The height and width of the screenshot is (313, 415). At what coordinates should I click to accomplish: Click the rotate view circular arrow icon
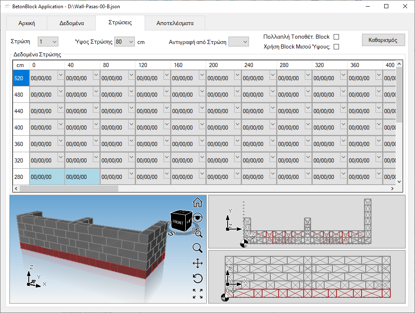pos(198,278)
